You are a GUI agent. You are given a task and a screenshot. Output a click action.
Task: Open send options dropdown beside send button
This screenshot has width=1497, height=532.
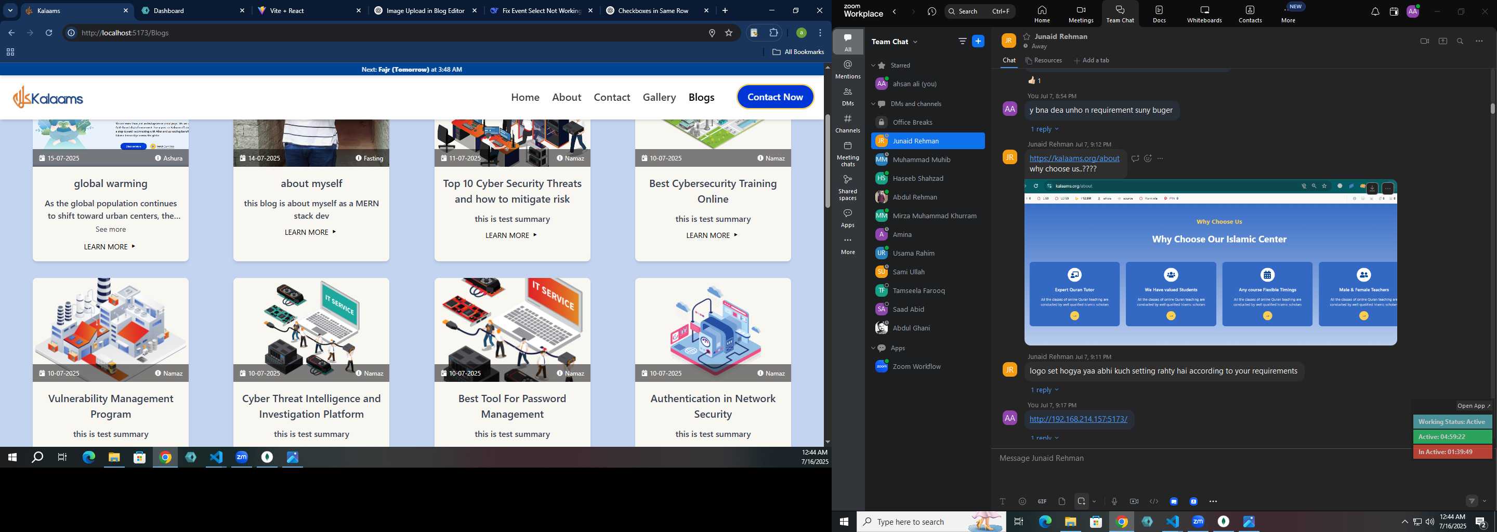1485,501
